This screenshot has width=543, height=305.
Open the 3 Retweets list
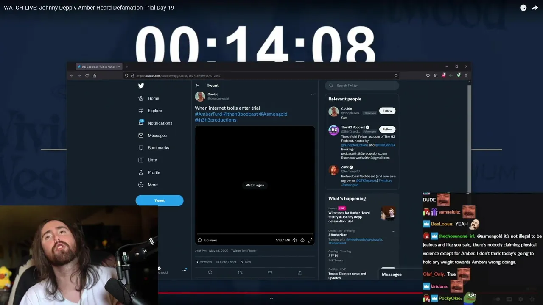click(x=204, y=262)
